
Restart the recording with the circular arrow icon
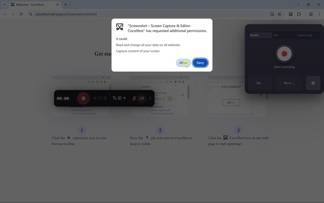100,98
